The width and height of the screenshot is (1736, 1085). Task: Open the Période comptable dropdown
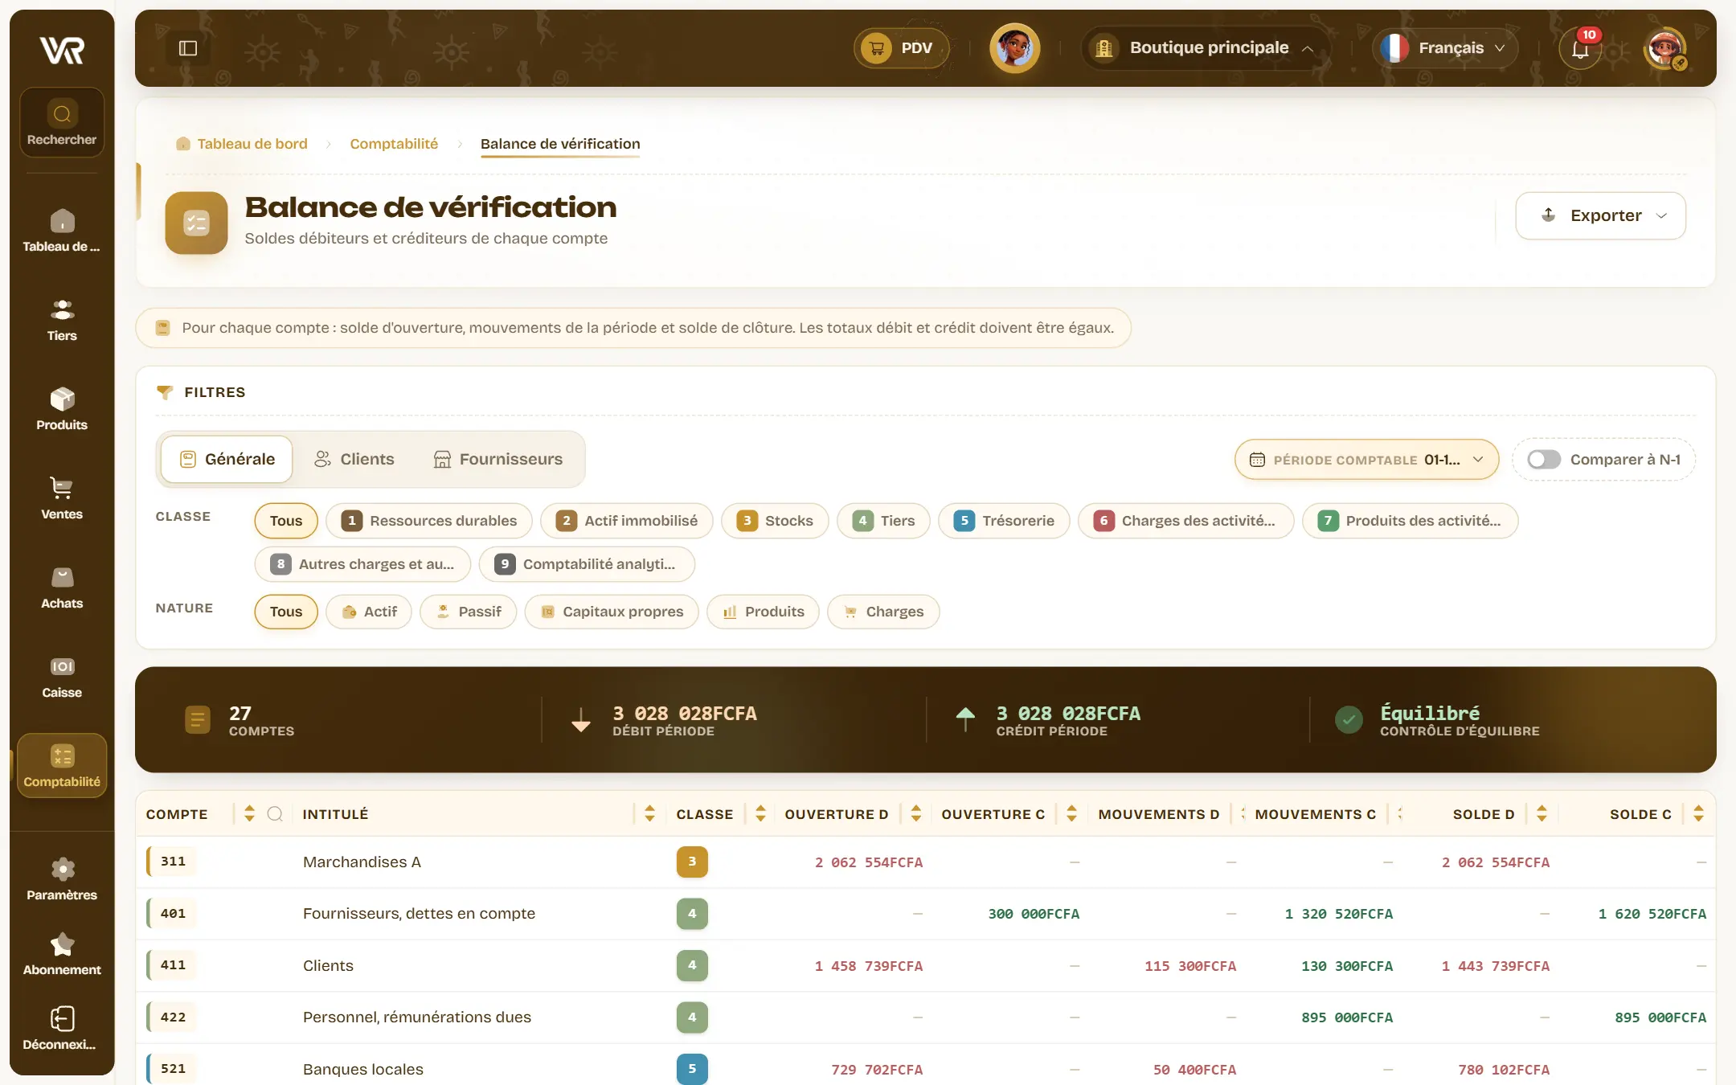(1366, 460)
